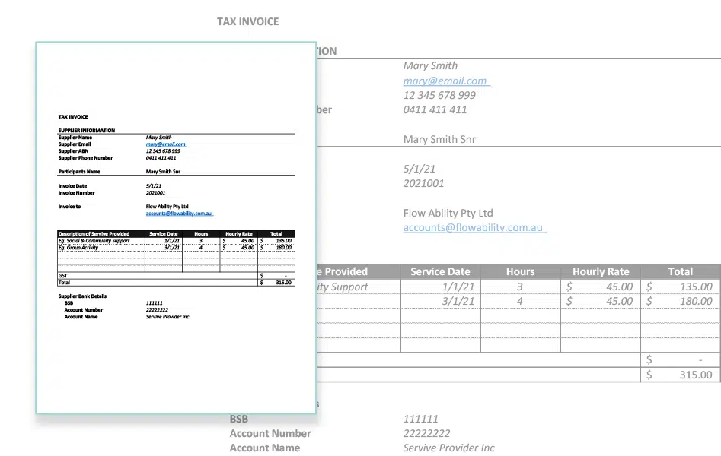Click the BSB value 111111 in large invoice
The width and height of the screenshot is (721, 456).
click(420, 419)
